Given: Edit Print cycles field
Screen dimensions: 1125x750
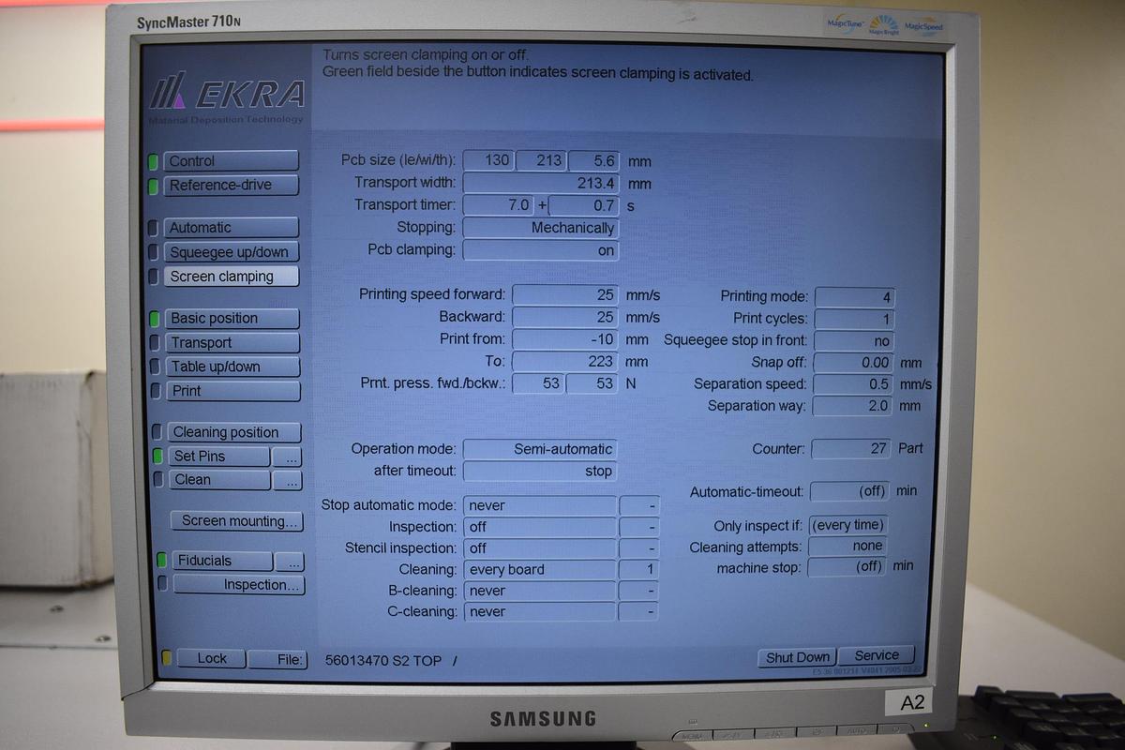Looking at the screenshot, I should point(854,319).
